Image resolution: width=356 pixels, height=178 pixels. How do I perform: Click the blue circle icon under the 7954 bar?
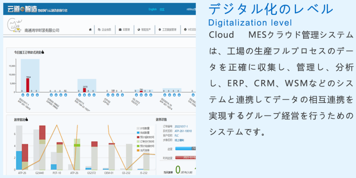28,95
